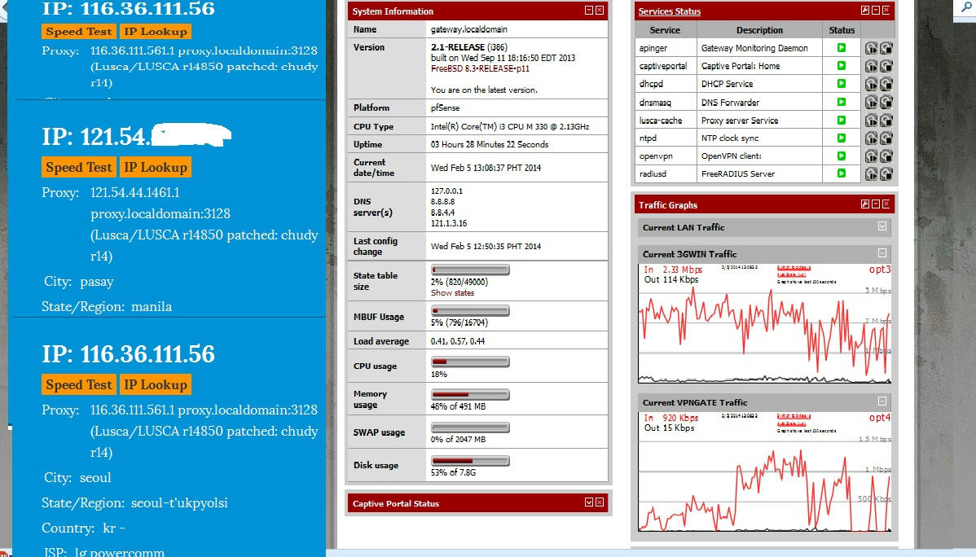Select the uptime value 03 Hours 28 Minutes
This screenshot has width=976, height=557.
point(490,144)
